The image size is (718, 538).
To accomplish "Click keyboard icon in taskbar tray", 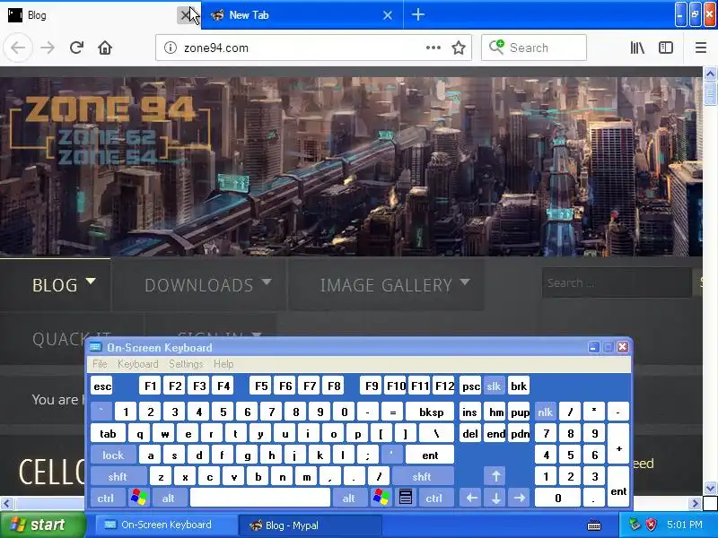I will 594,525.
